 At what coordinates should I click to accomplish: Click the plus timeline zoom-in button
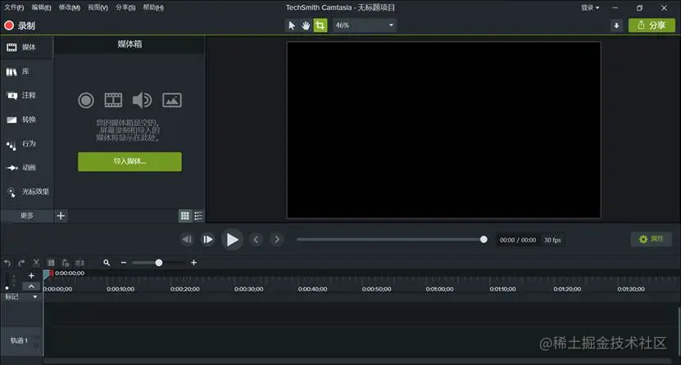click(193, 263)
